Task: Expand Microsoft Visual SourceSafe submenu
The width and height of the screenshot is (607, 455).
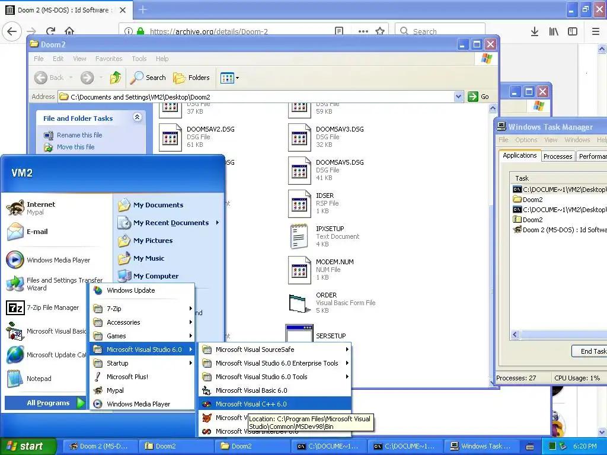Action: (274, 350)
